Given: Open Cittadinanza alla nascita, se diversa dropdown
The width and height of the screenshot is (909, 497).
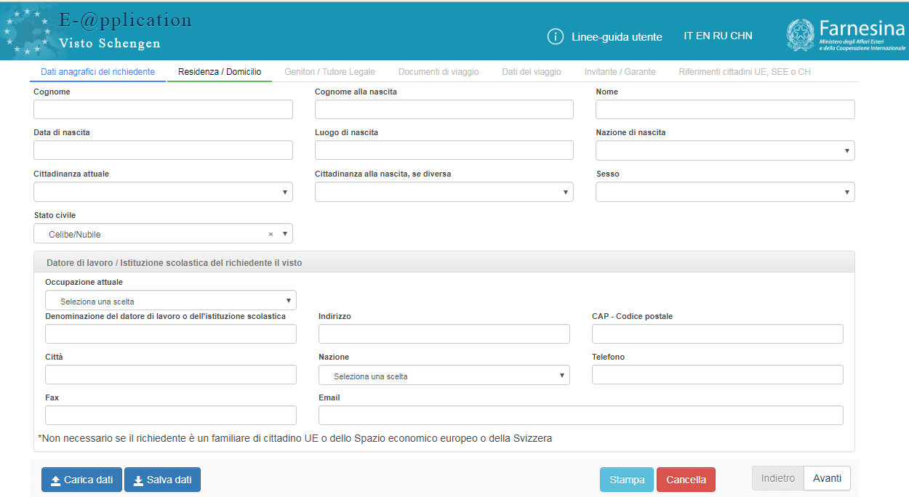Looking at the screenshot, I should click(444, 192).
